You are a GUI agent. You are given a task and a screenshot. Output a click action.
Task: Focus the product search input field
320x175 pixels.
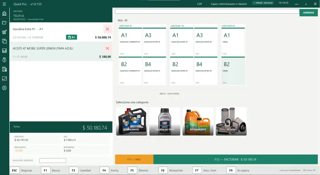pos(207,12)
